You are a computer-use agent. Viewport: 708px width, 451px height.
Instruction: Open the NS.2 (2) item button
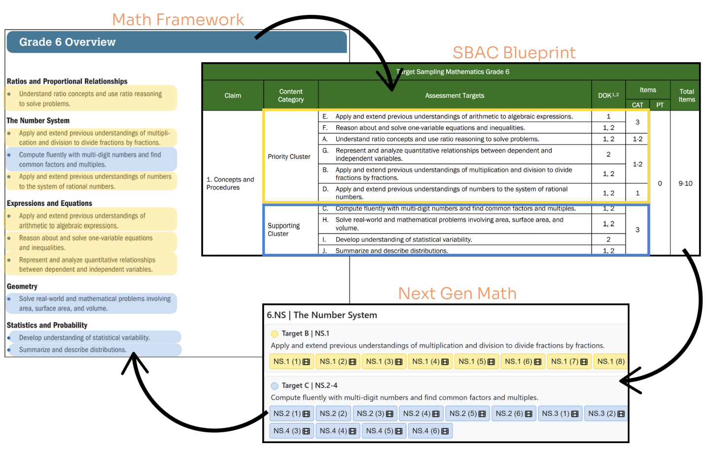pyautogui.click(x=333, y=413)
